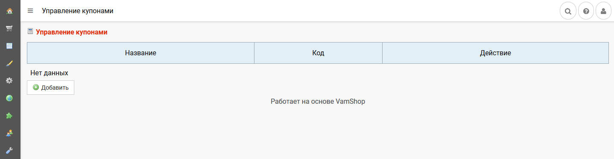Open the help question mark button

[586, 11]
